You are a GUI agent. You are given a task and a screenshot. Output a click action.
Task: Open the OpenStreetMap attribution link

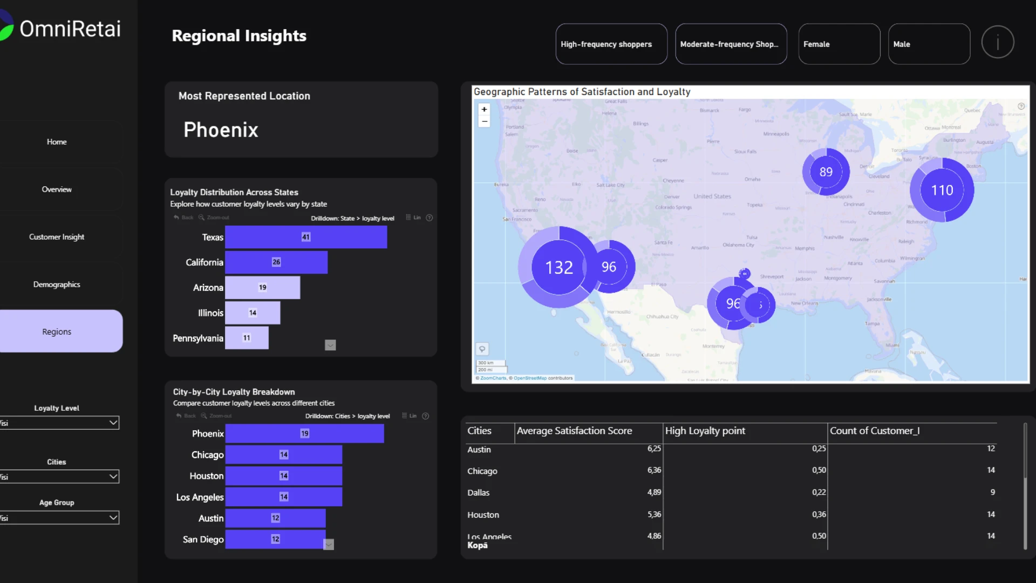point(530,378)
